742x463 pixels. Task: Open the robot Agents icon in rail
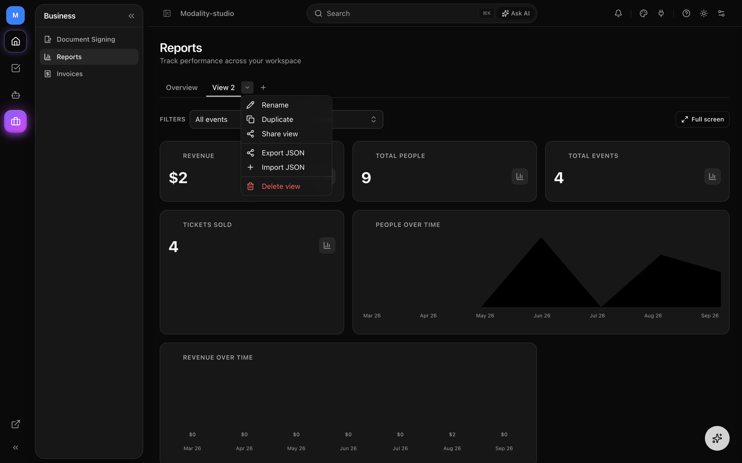[x=15, y=95]
